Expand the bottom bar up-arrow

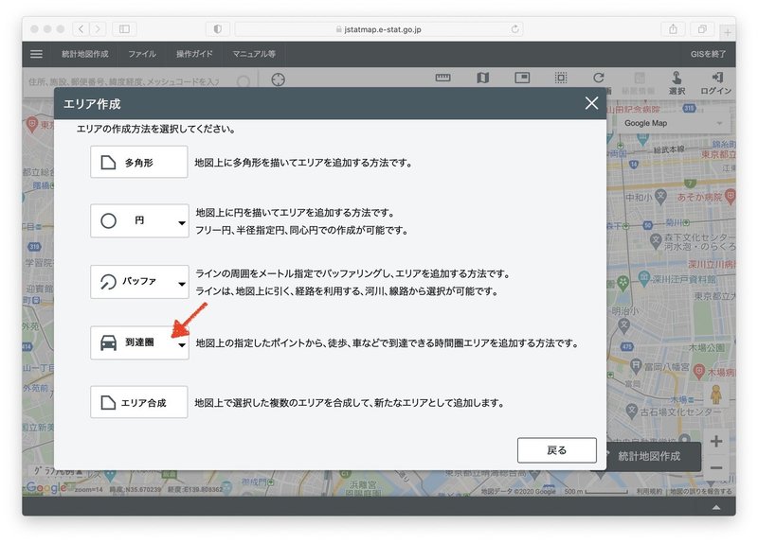click(x=716, y=507)
